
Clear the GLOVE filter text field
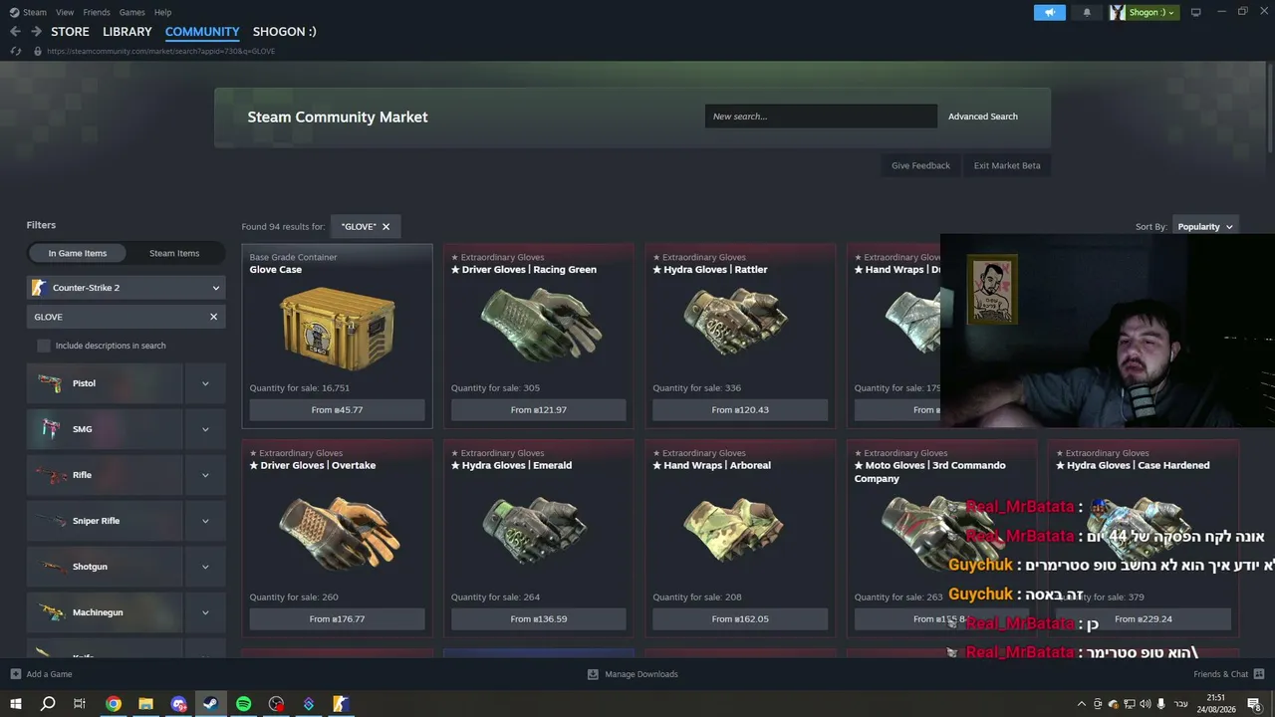click(x=213, y=317)
